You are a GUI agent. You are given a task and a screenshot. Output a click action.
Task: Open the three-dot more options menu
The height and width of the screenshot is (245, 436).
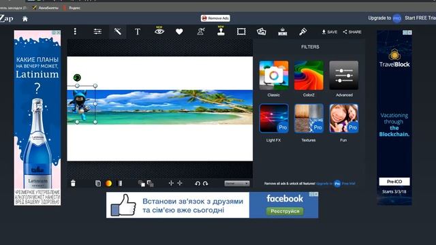coord(75,31)
